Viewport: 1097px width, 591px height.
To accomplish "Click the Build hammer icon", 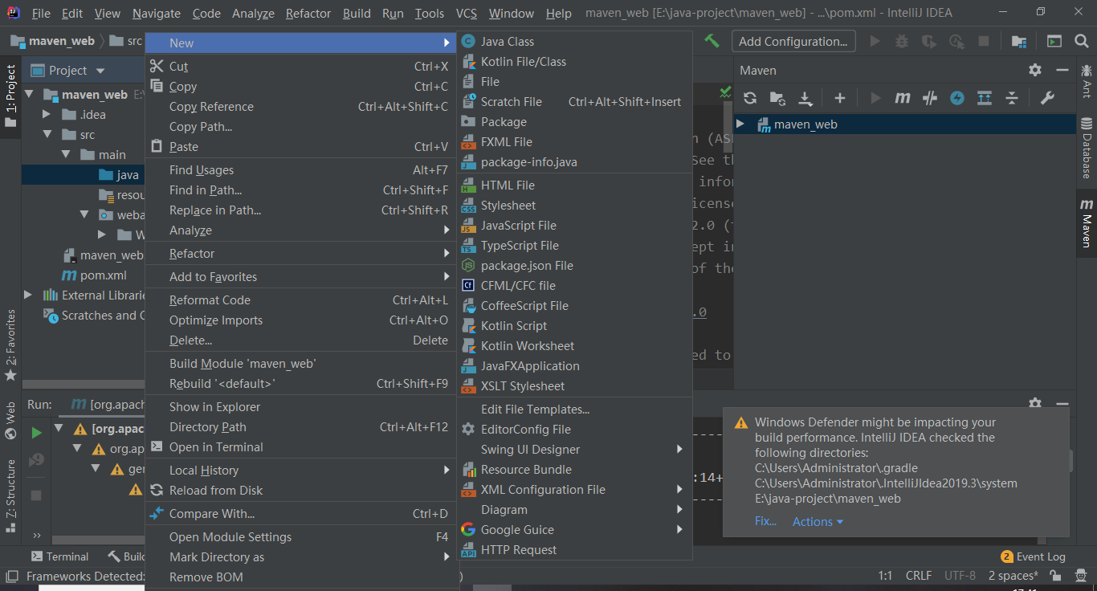I will pos(712,41).
